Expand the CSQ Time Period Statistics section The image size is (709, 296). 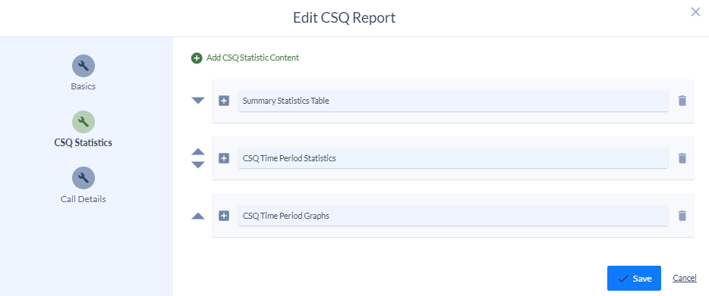click(x=224, y=158)
